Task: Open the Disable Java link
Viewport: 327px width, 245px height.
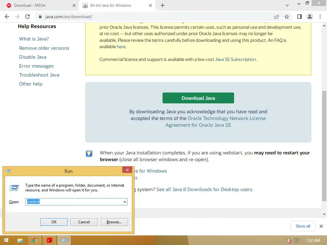Action: click(x=33, y=57)
